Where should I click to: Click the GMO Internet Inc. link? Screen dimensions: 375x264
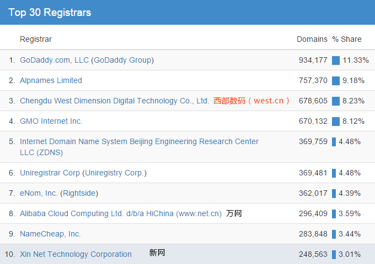(x=51, y=121)
